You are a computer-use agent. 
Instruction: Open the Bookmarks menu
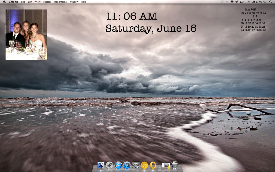point(60,2)
